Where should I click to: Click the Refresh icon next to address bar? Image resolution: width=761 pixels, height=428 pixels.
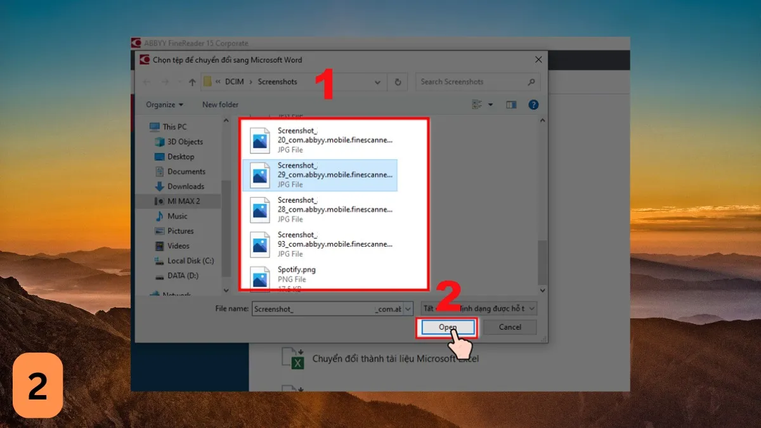[x=398, y=81]
